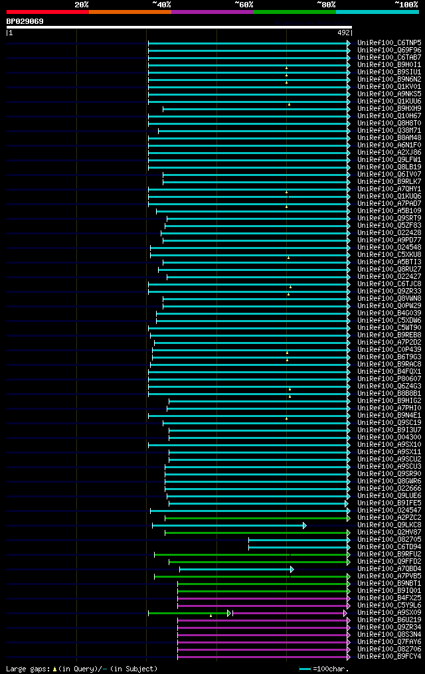The height and width of the screenshot is (674, 425).
Task: Click the yellow gap marker on the UniRef100_A9SX09 bar
Action: coord(211,616)
